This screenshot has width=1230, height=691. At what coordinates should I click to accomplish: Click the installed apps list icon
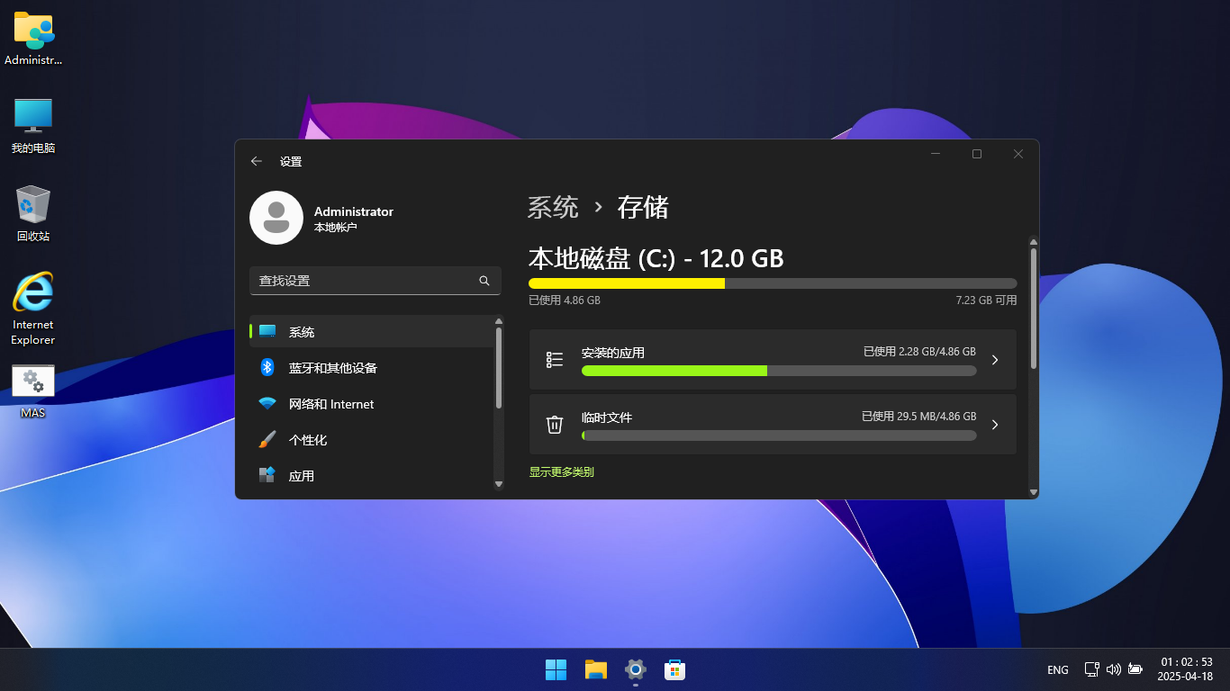click(x=555, y=360)
